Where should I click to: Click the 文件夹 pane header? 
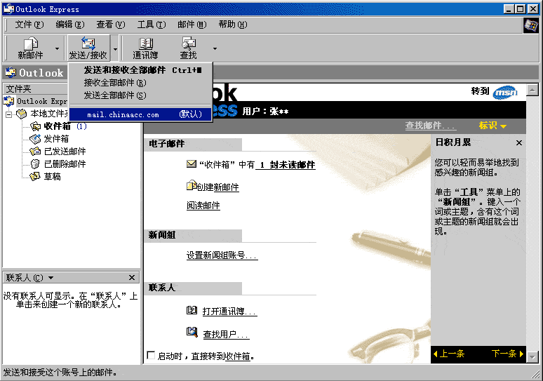coord(35,89)
